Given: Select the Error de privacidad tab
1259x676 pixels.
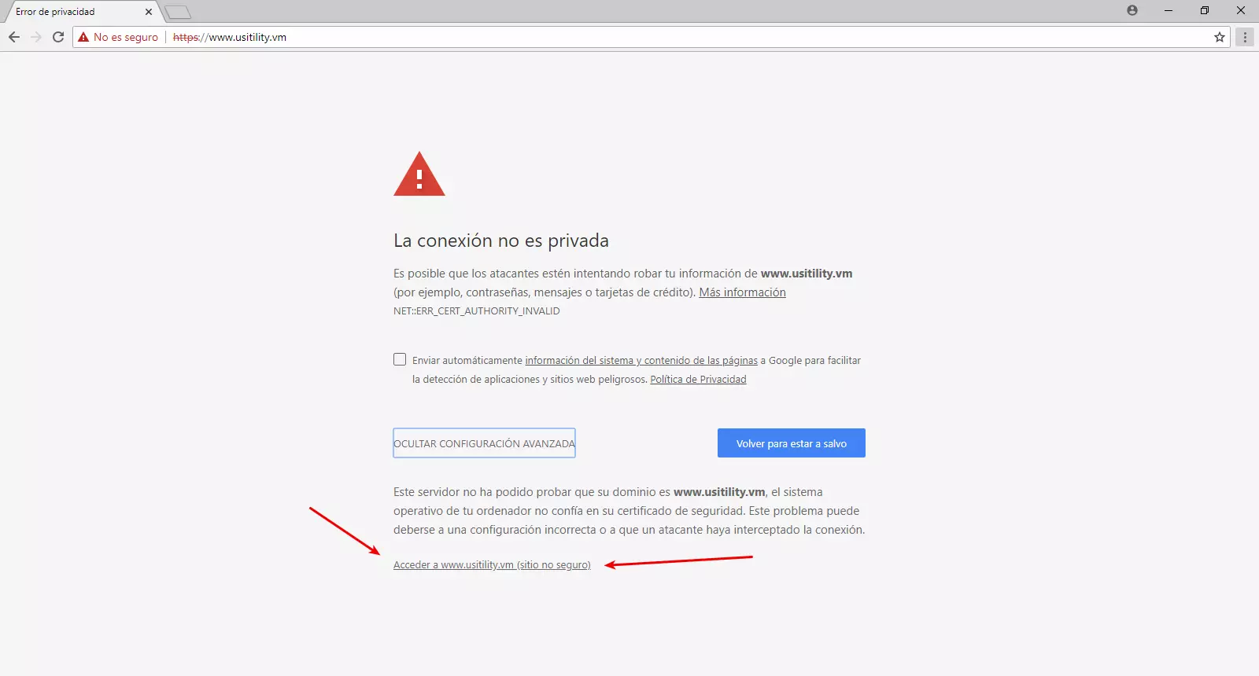Looking at the screenshot, I should click(71, 12).
